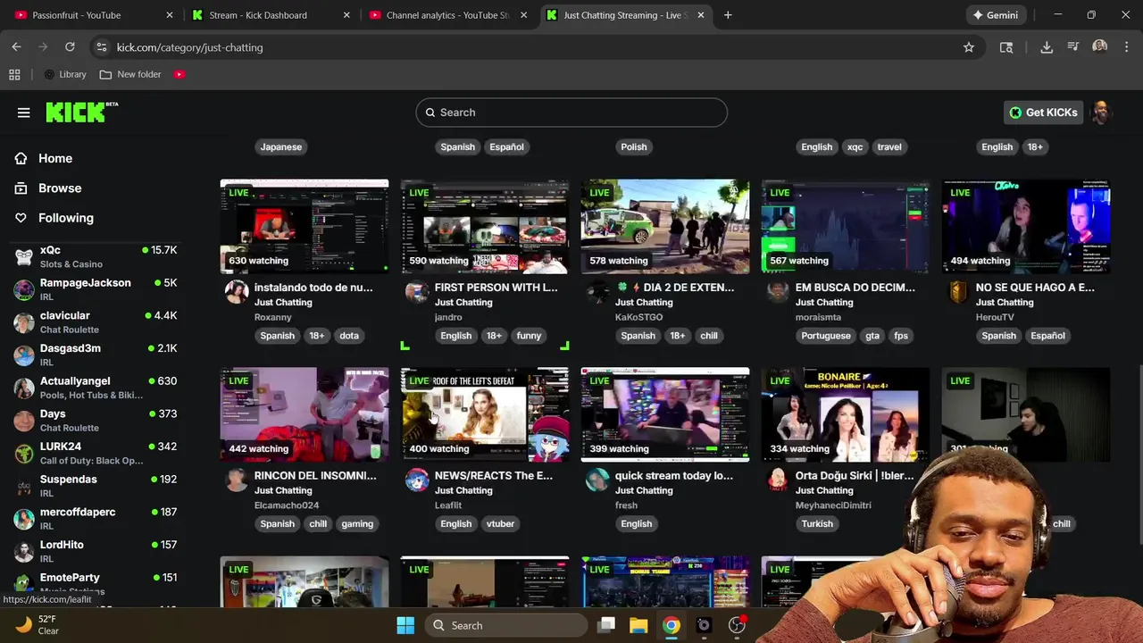Open the hamburger menu next to Kick logo

coord(23,113)
